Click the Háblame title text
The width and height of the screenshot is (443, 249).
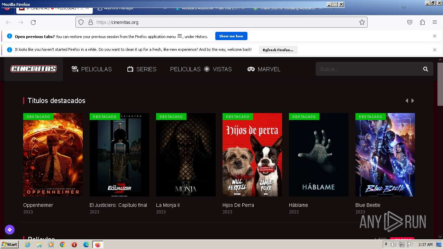(x=298, y=205)
